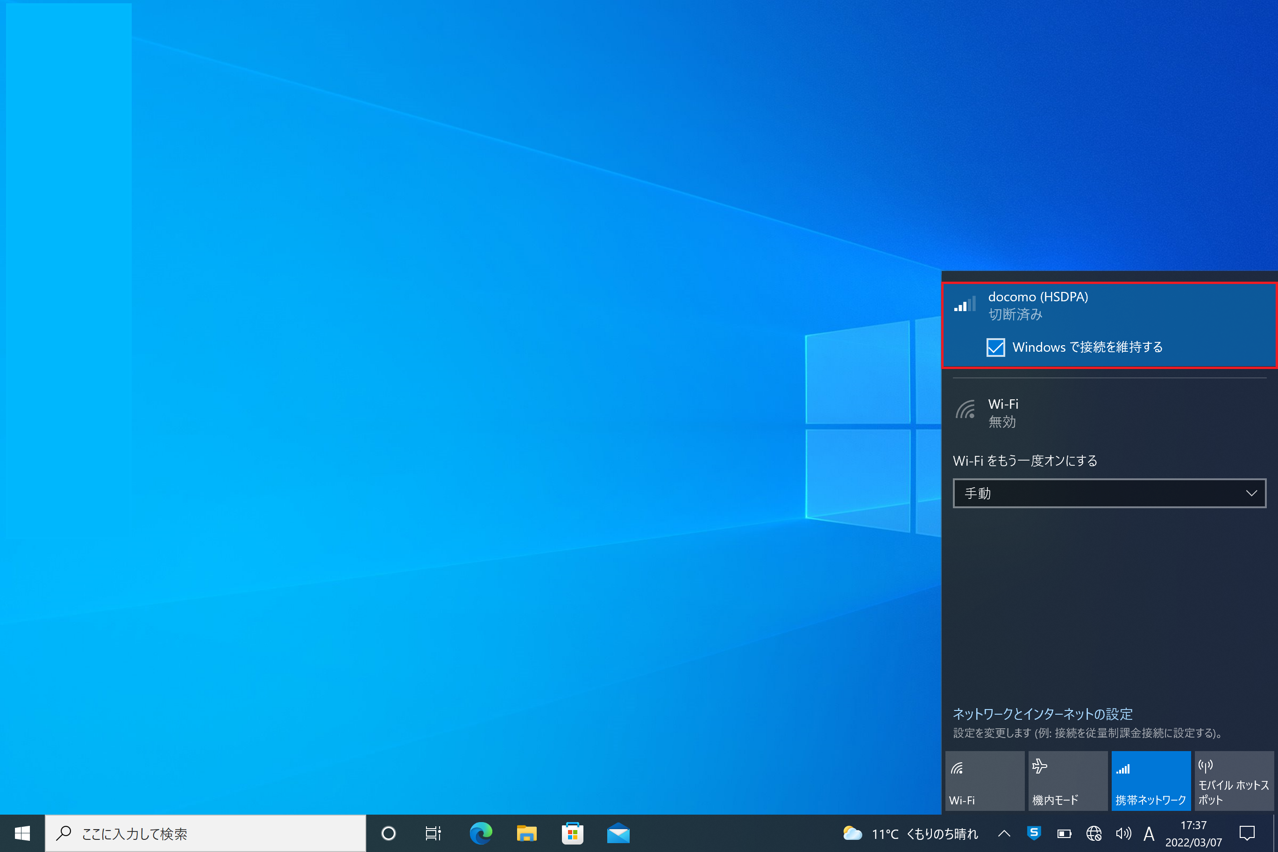Launch Microsoft Edge from taskbar
Screen dimensions: 1278x852
[x=481, y=833]
